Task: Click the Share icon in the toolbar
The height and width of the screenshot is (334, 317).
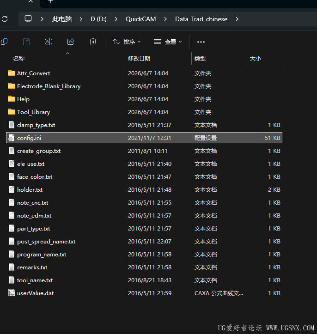Action: click(x=71, y=42)
